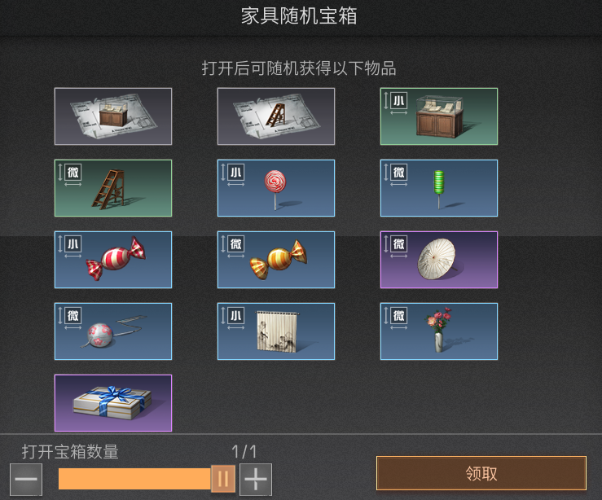The image size is (602, 500).
Task: Select the wooden ladder furniture item
Action: coord(113,188)
